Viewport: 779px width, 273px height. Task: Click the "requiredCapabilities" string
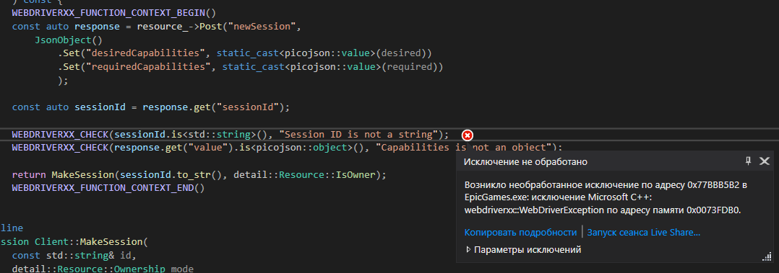(x=148, y=66)
